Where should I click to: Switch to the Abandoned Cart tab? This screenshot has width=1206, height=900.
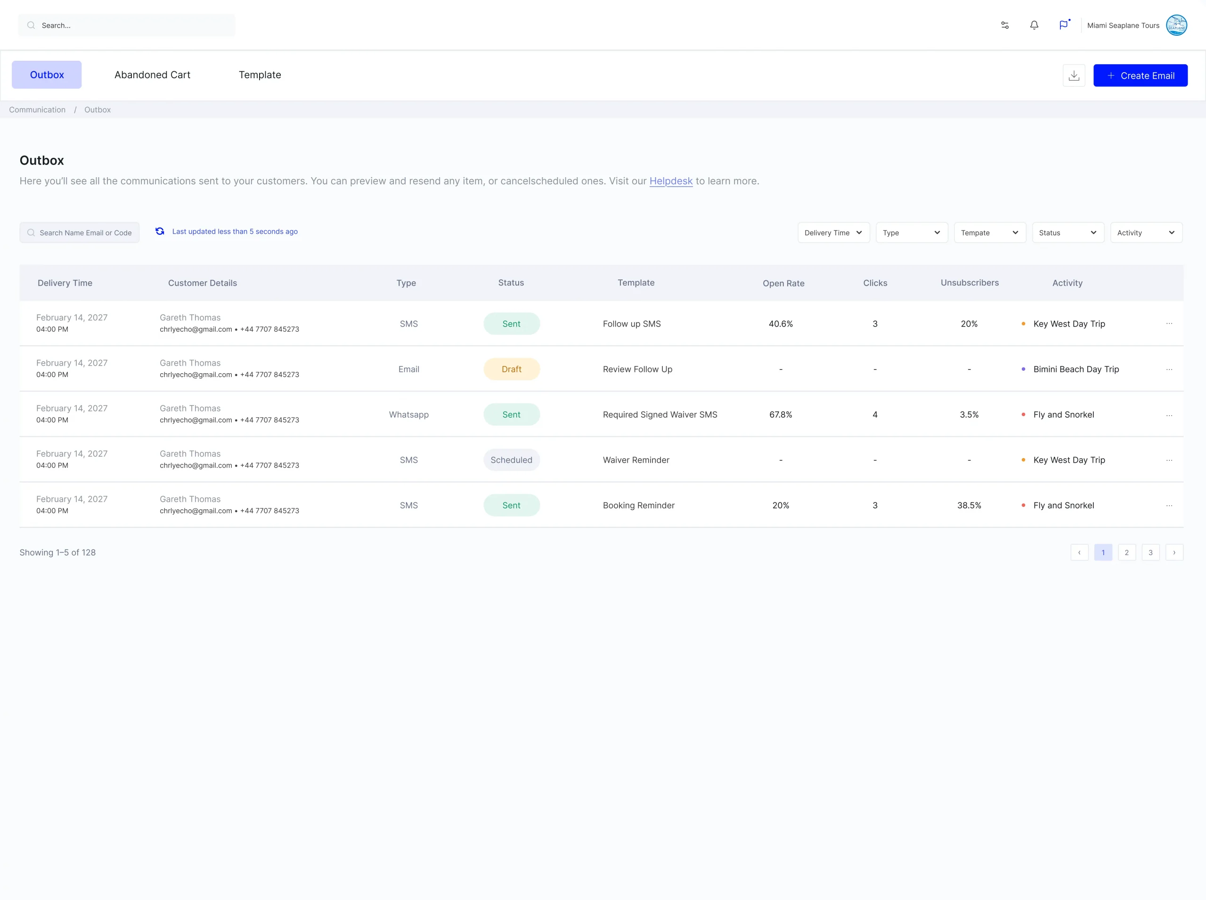[153, 74]
